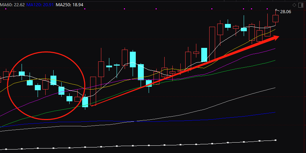
Task: Click the leftmost magenta marker at the chart top
Action: coord(6,9)
